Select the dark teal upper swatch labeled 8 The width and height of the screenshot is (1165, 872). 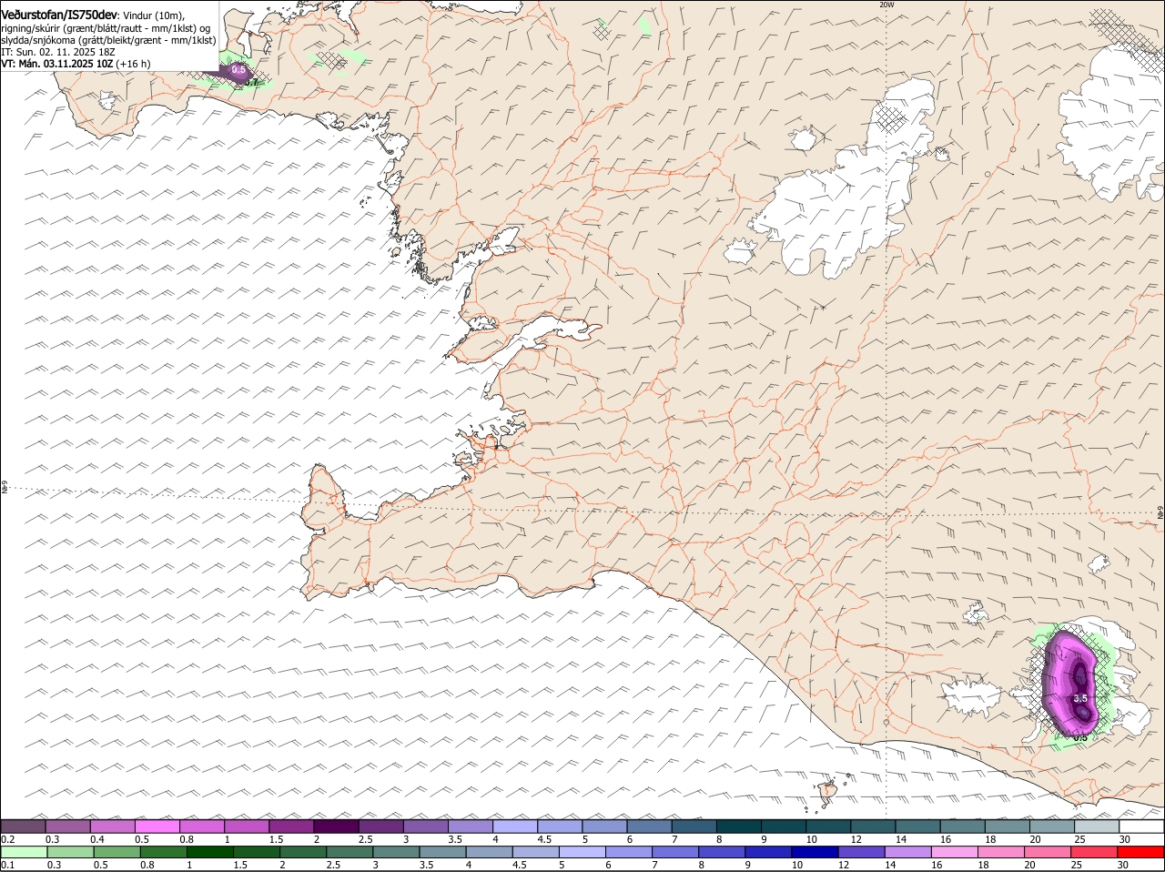tap(740, 826)
